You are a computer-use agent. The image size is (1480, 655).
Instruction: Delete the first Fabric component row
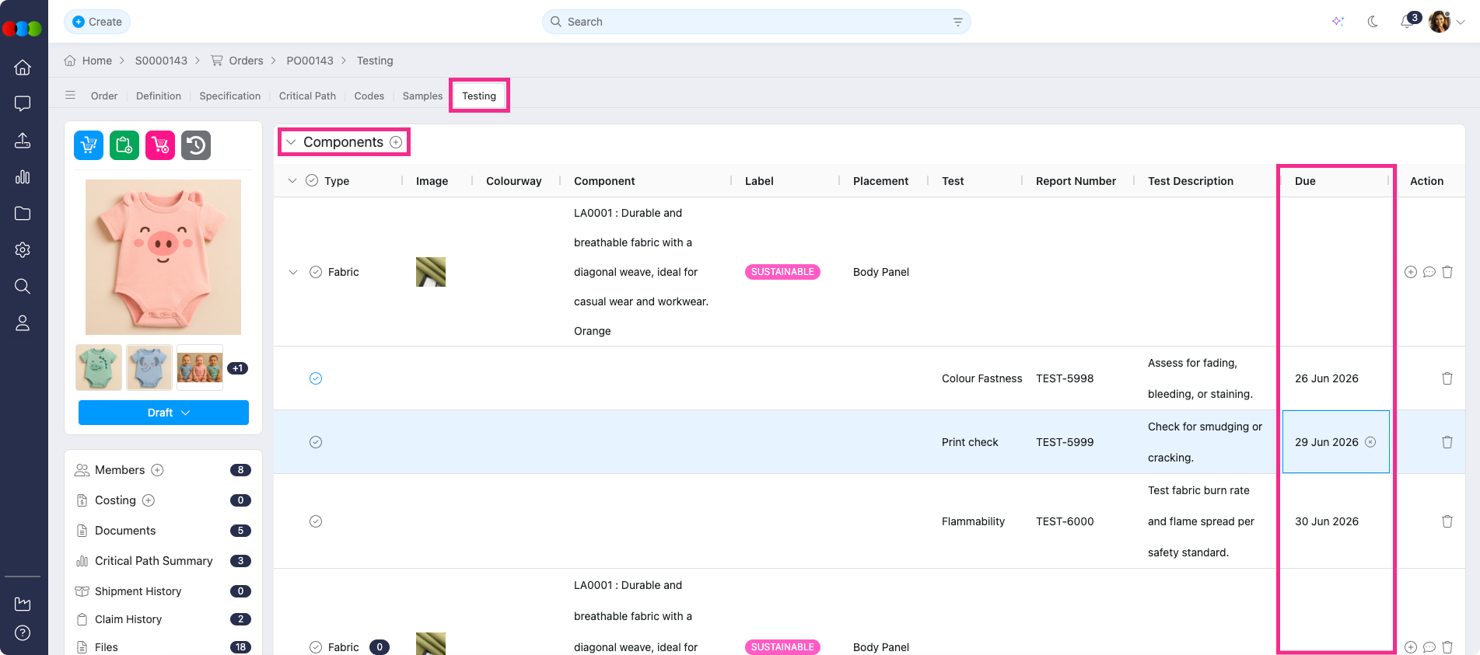[1447, 272]
